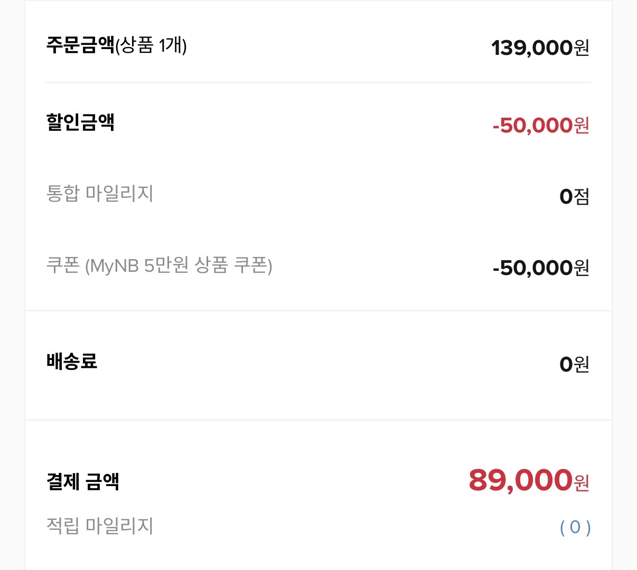
Task: Click the bold 할인금액 heading
Action: [x=80, y=122]
